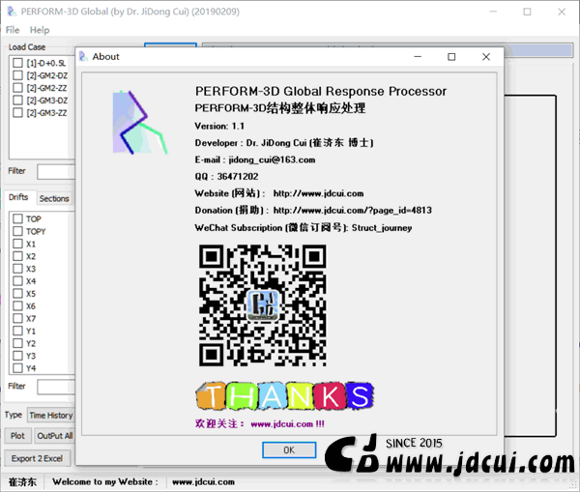Click the E-mail jidong_cui@163.com line

coord(255,159)
